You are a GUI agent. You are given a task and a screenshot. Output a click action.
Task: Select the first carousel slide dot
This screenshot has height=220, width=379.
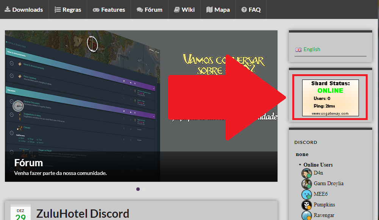pyautogui.click(x=138, y=189)
